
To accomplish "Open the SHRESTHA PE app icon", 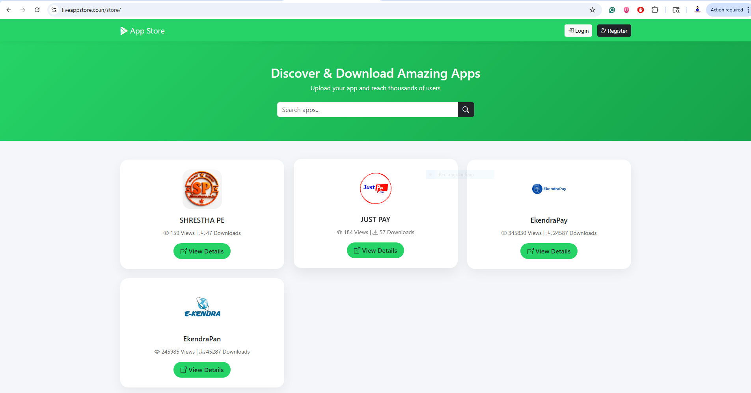I will click(202, 189).
